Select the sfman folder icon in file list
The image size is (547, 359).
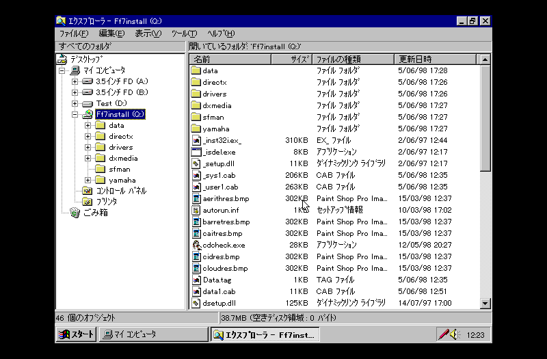pos(196,117)
